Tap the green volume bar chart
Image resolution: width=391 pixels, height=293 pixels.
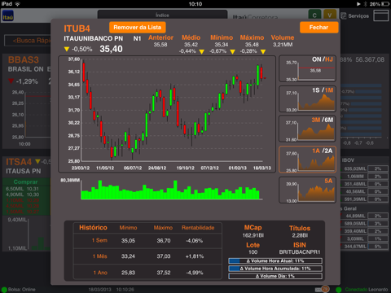point(171,190)
